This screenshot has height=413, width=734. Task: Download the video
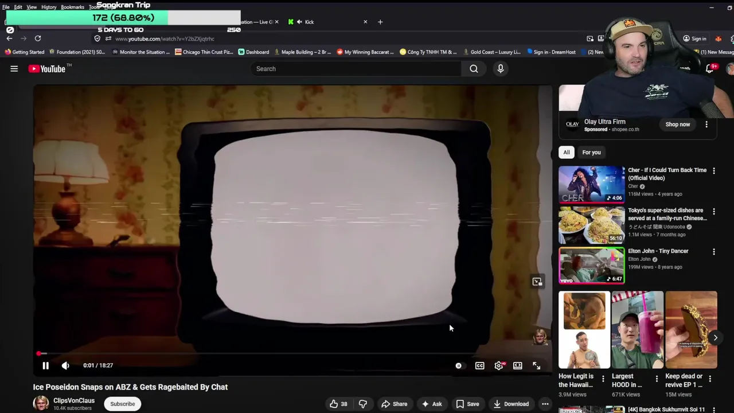[510, 404]
